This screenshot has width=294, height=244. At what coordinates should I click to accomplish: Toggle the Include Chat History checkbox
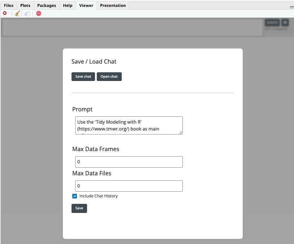pyautogui.click(x=74, y=196)
